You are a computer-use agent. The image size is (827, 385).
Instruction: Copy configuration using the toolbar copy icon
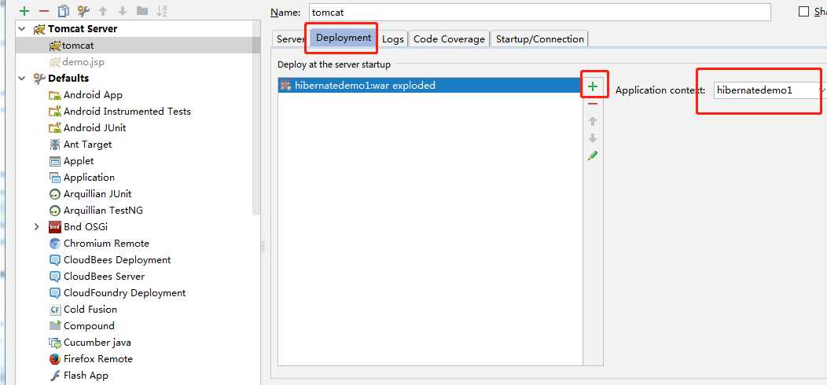coord(64,11)
